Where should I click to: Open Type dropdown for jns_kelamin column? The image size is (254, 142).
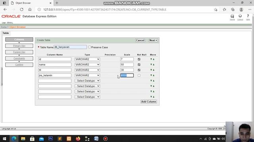pyautogui.click(x=87, y=75)
